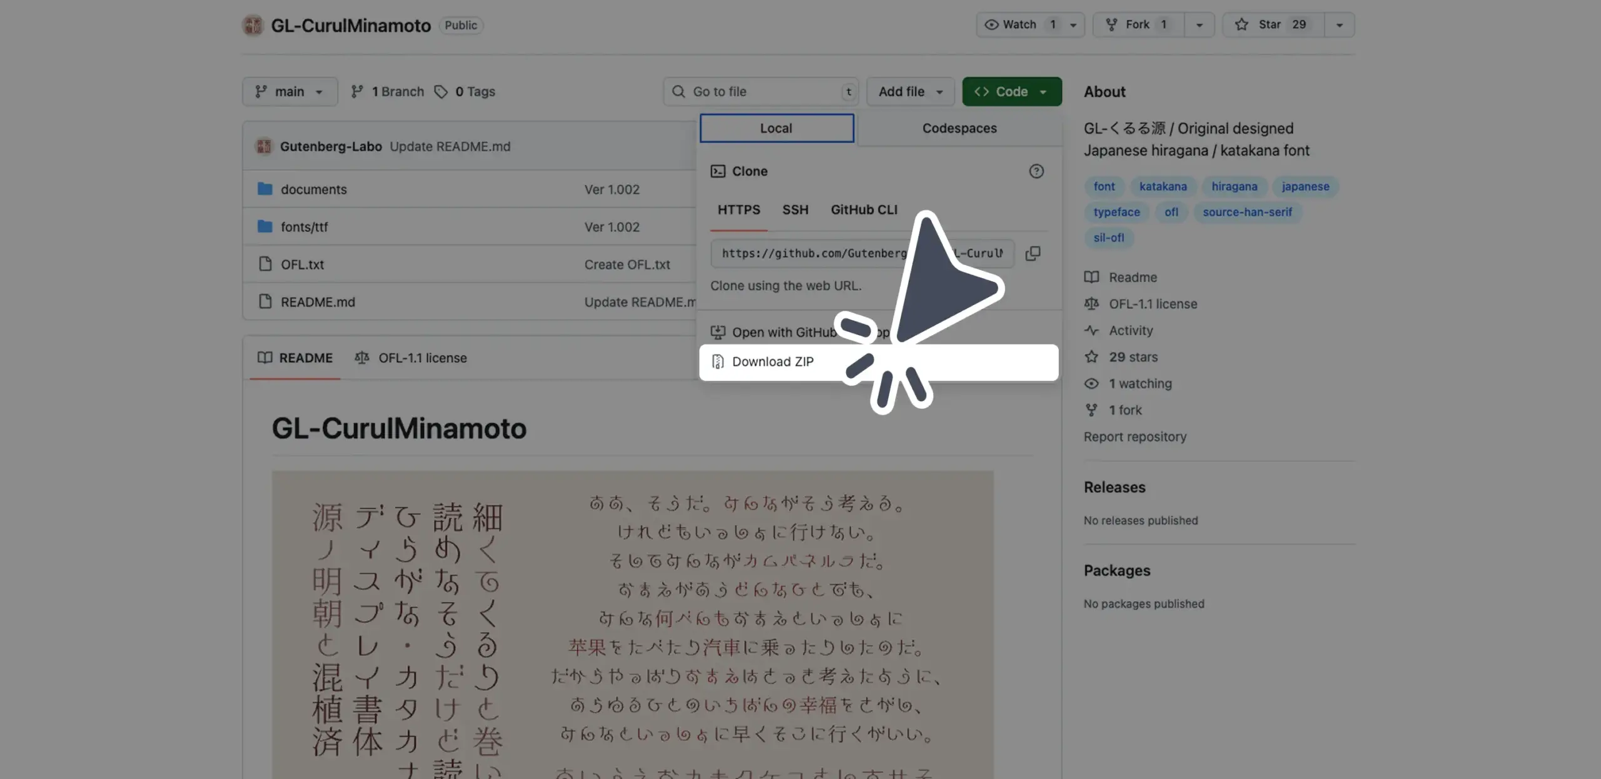Image resolution: width=1601 pixels, height=779 pixels.
Task: Click the 0 Tags link
Action: tap(465, 91)
